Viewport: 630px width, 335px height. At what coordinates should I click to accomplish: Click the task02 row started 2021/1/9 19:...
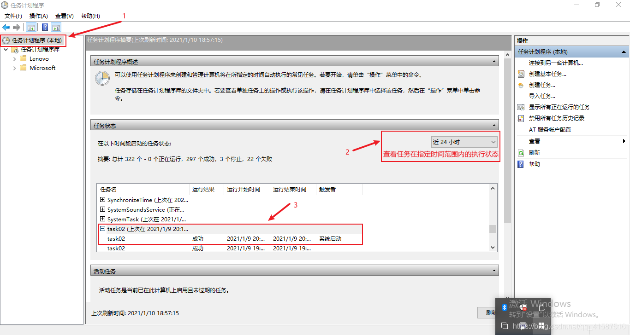pyautogui.click(x=230, y=248)
